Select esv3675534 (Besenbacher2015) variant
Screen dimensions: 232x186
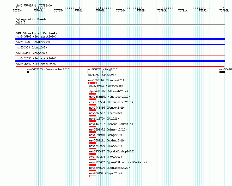pos(111,102)
